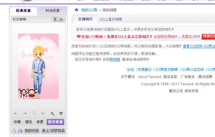This screenshot has height=137, width=215.
Task: Switch to the 时尚形象 tab
Action: 53,10
